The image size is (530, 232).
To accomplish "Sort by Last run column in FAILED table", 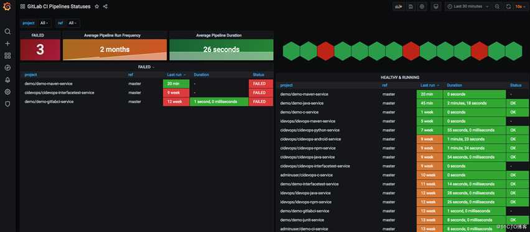I will 176,75.
